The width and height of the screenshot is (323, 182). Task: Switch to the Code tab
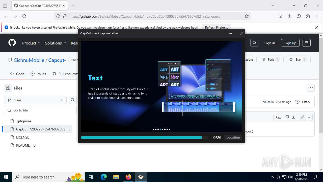17,74
